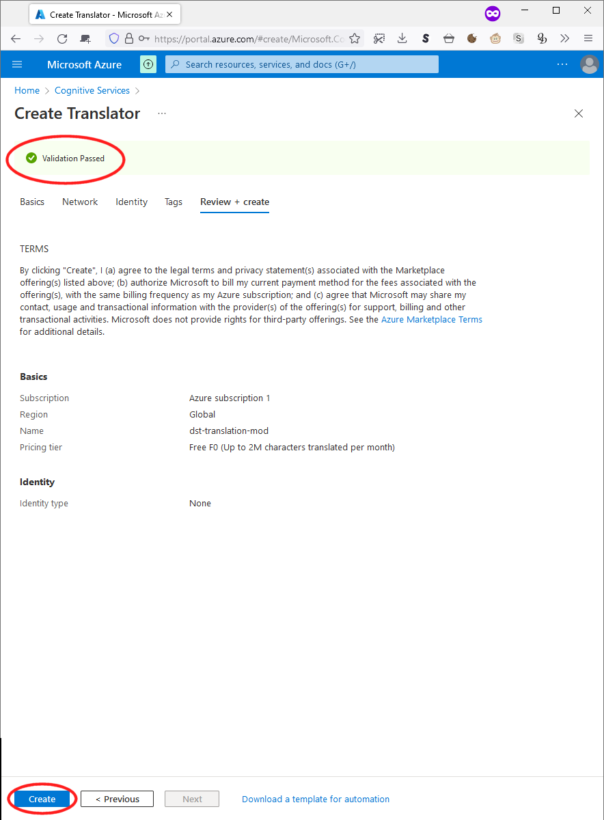
Task: Switch to the Basics tab
Action: click(x=32, y=202)
